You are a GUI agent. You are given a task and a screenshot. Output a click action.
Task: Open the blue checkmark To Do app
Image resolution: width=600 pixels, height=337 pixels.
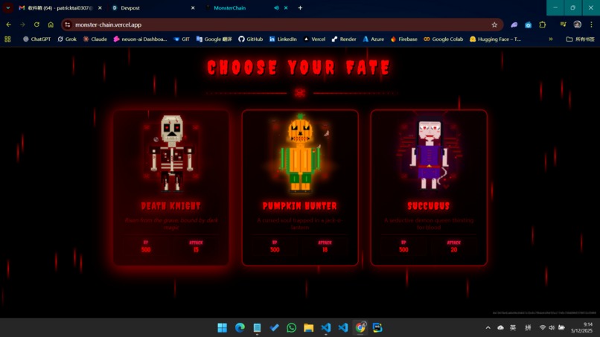click(x=275, y=328)
